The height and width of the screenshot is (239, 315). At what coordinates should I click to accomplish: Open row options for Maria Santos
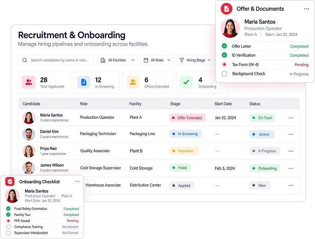pyautogui.click(x=291, y=118)
